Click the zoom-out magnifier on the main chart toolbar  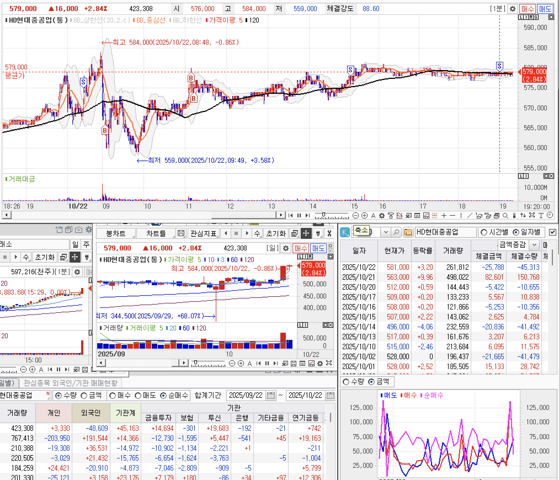(356, 215)
